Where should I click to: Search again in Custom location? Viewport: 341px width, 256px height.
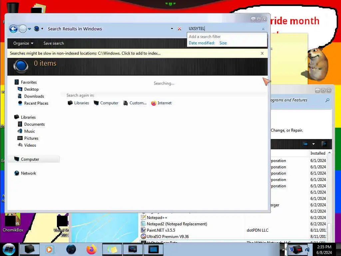[x=135, y=103]
